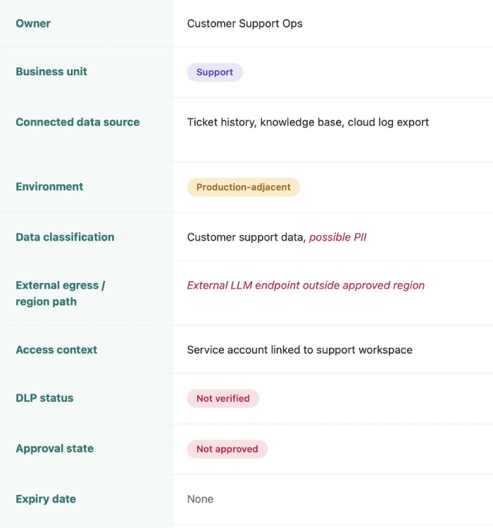Click the None expiry date value
Viewport: 493px width, 528px height.
point(200,499)
